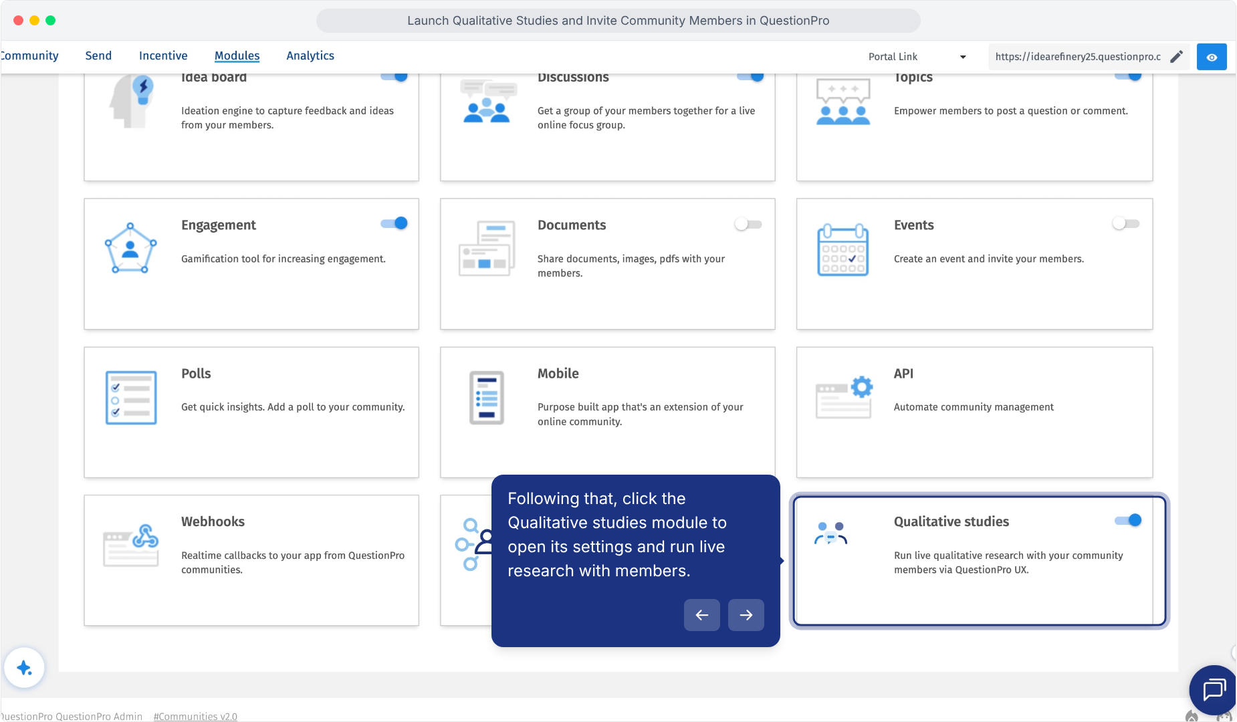The image size is (1237, 722).
Task: Click the Topics audience icon
Action: coord(843,101)
